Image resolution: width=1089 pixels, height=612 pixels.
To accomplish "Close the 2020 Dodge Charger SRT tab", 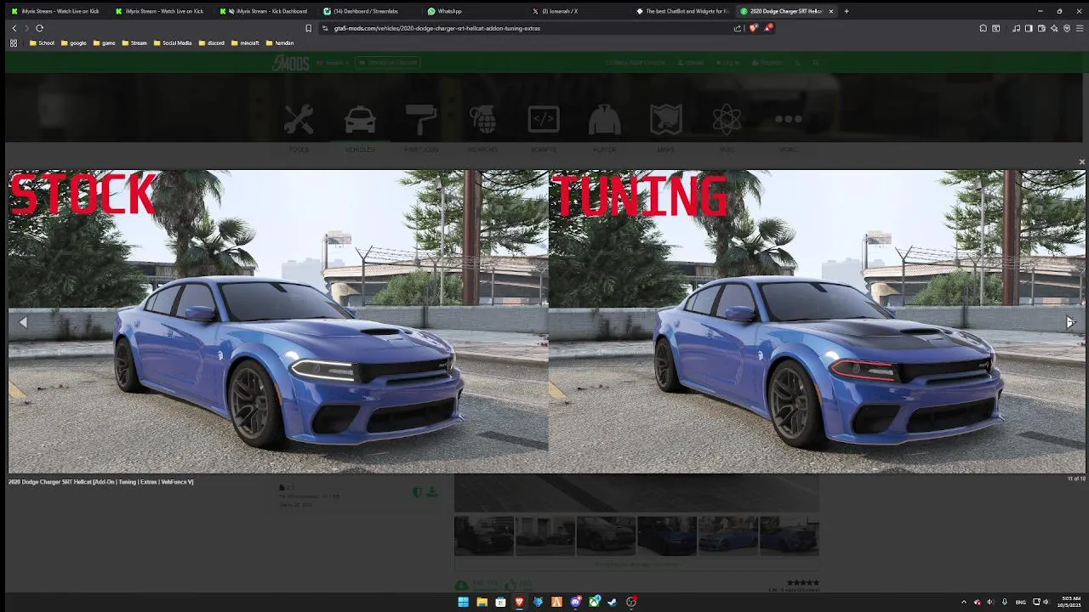I will click(830, 11).
